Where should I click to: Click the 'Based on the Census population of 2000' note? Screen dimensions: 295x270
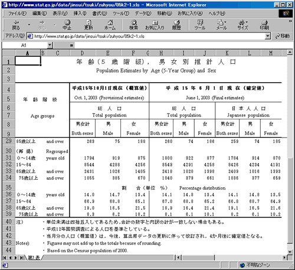click(x=87, y=251)
